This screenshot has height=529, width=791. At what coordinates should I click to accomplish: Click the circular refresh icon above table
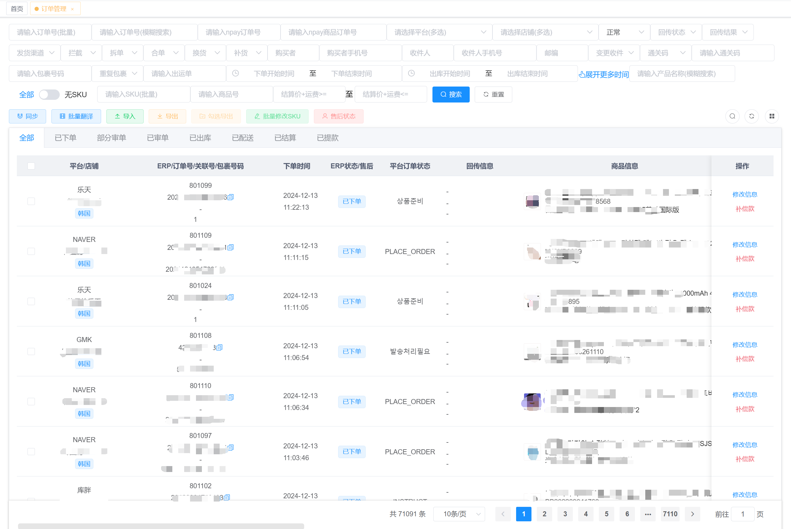pyautogui.click(x=751, y=116)
